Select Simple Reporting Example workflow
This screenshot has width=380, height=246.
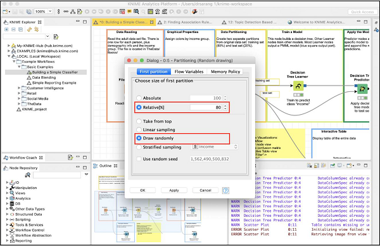click(x=54, y=82)
